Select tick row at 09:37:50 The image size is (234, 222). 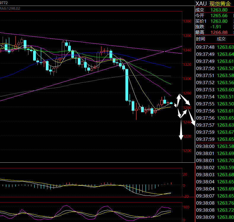point(214,68)
